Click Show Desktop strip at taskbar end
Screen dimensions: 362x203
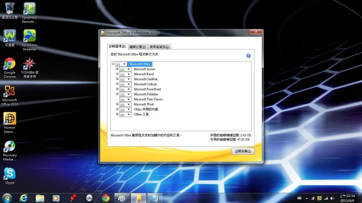[360, 198]
